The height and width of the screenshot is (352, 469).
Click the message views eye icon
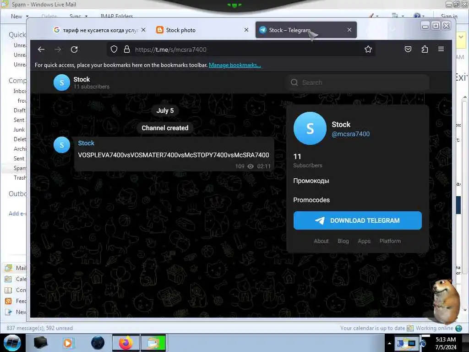[251, 166]
